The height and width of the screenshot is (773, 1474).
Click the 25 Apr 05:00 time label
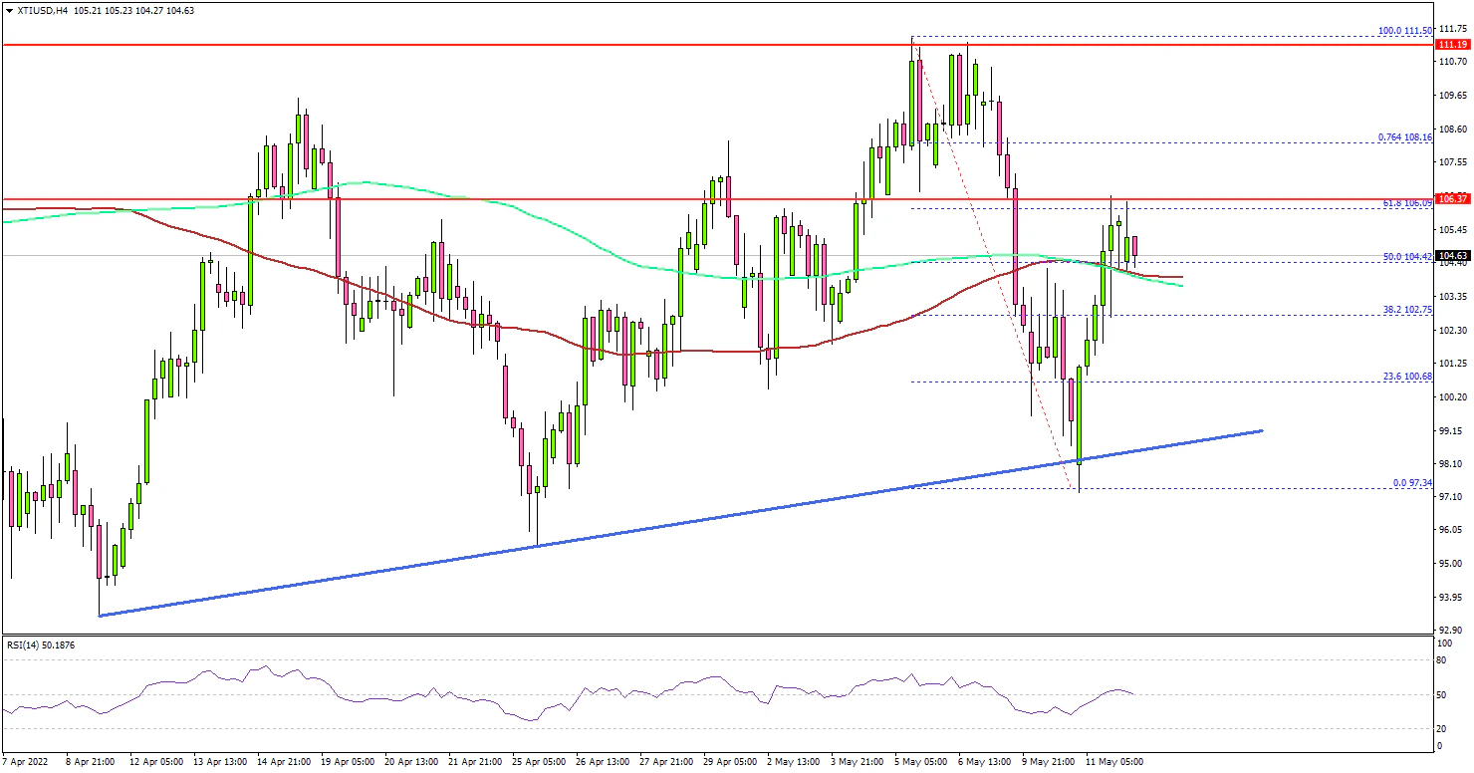tap(540, 762)
